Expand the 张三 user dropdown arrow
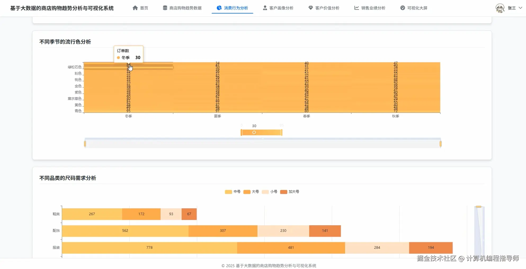 (x=520, y=8)
